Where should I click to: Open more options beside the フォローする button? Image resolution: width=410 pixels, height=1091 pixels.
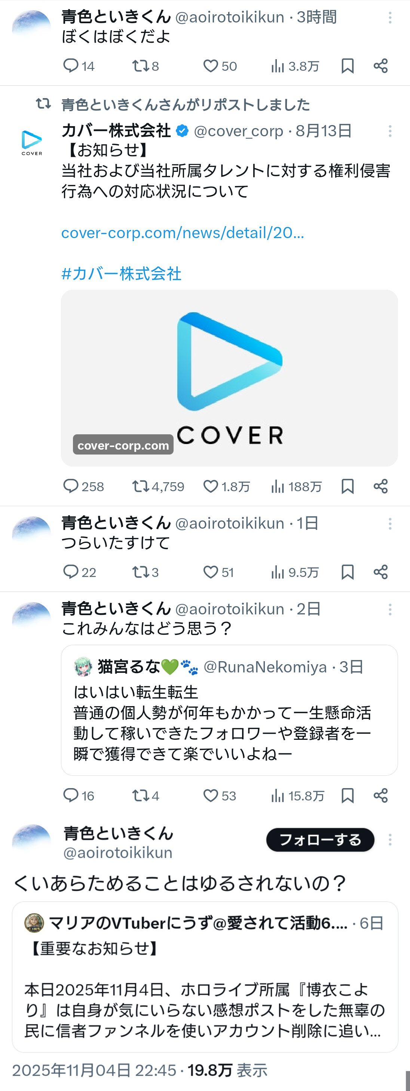pos(390,839)
